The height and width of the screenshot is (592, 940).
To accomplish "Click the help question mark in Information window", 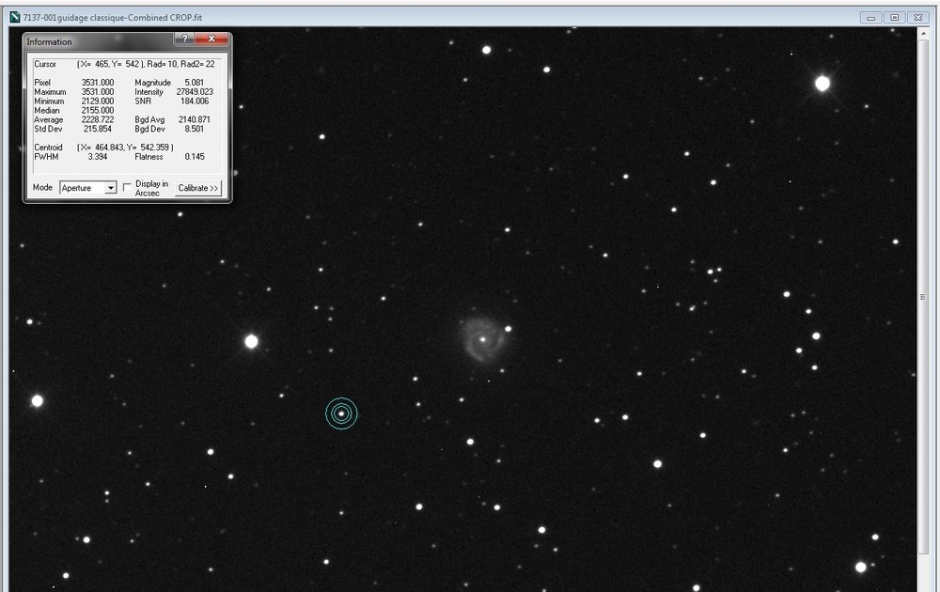I will [x=184, y=39].
